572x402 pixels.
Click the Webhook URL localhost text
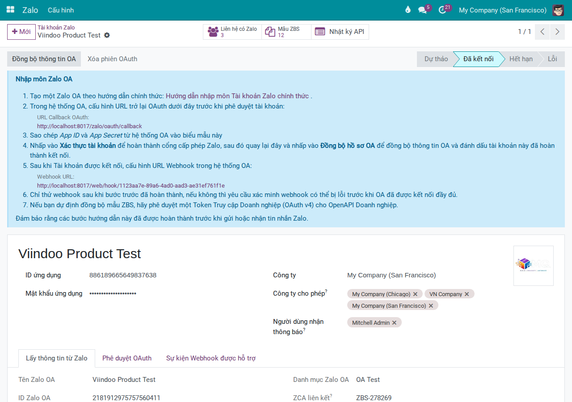coord(131,185)
